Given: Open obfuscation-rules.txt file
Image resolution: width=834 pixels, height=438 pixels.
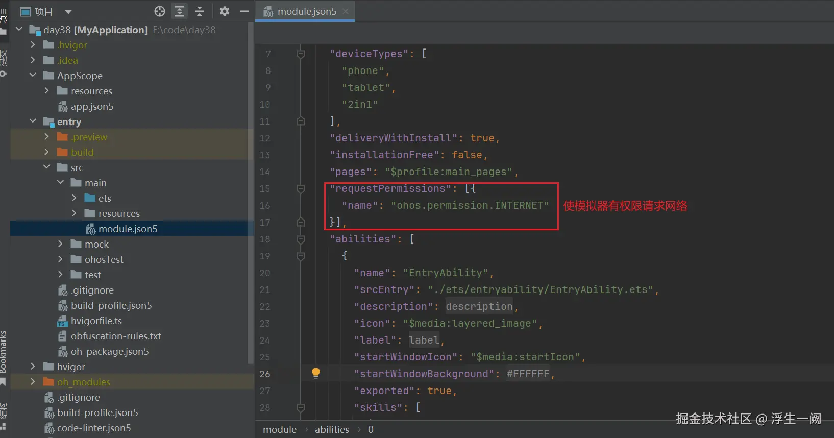Looking at the screenshot, I should click(116, 336).
